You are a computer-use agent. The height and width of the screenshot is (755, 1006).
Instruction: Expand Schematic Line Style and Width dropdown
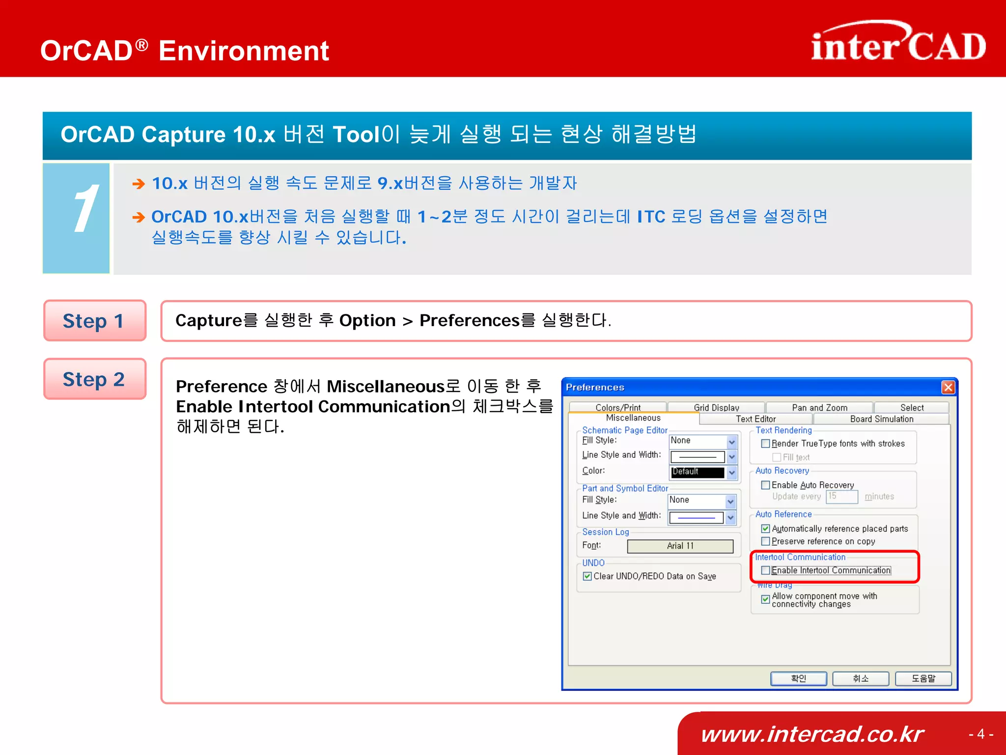click(x=732, y=457)
